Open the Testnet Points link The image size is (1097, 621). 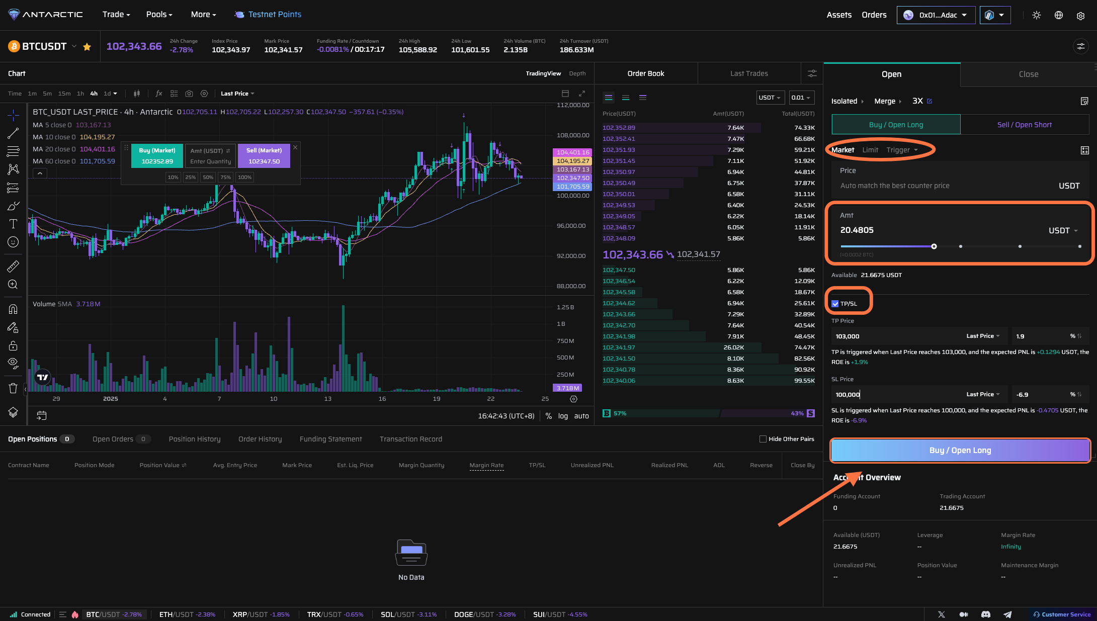[x=268, y=15]
